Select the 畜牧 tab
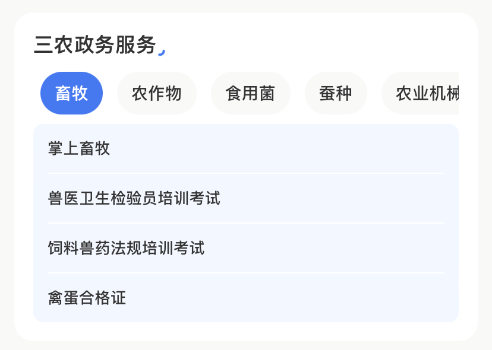This screenshot has height=350, width=492. (x=71, y=93)
